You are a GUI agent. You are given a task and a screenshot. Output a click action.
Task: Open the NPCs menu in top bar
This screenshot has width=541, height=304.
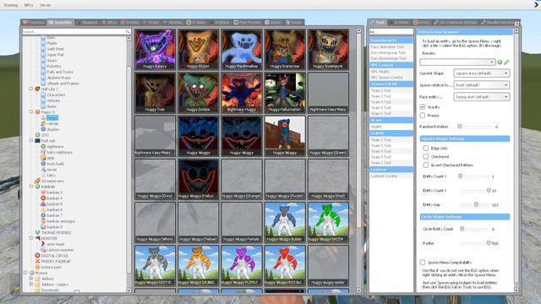click(x=29, y=5)
